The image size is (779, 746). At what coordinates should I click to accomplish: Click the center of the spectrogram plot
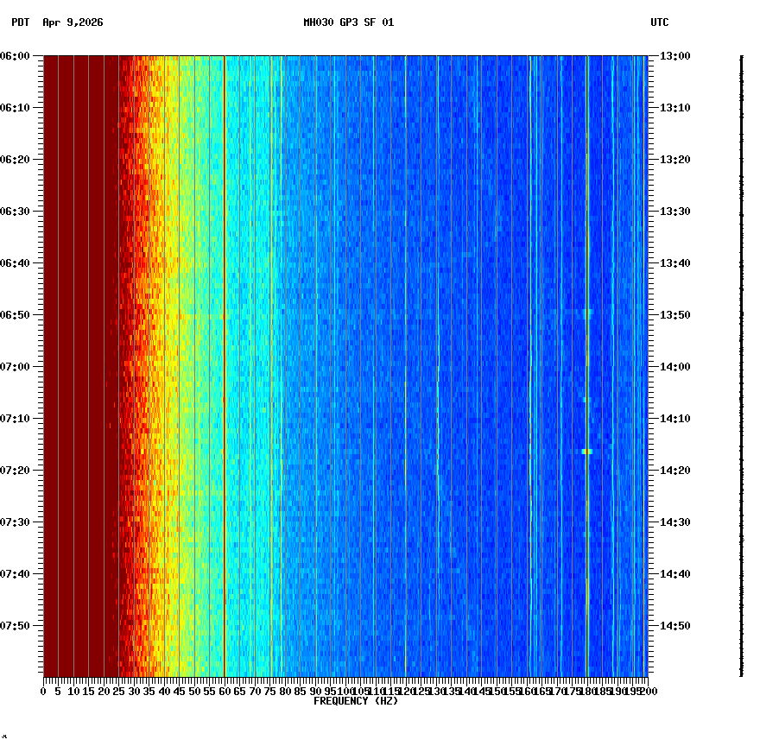pyautogui.click(x=345, y=367)
